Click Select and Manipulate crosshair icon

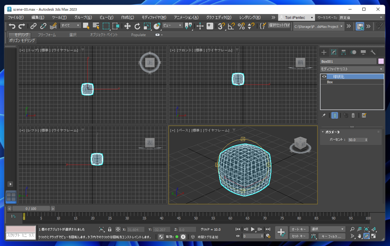200,26
